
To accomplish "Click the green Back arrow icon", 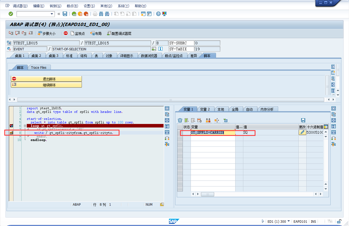I will tap(74, 14).
